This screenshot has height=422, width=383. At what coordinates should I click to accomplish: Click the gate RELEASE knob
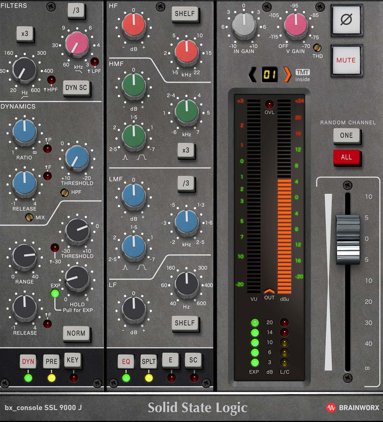click(25, 307)
